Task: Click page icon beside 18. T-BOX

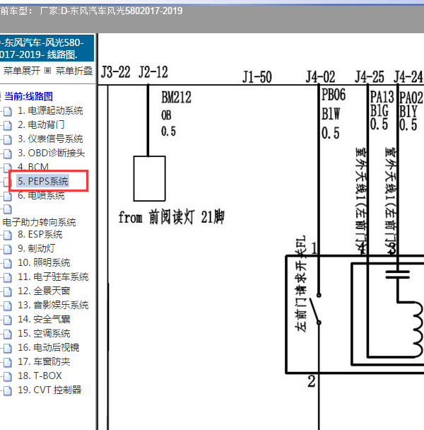Action: pyautogui.click(x=7, y=376)
